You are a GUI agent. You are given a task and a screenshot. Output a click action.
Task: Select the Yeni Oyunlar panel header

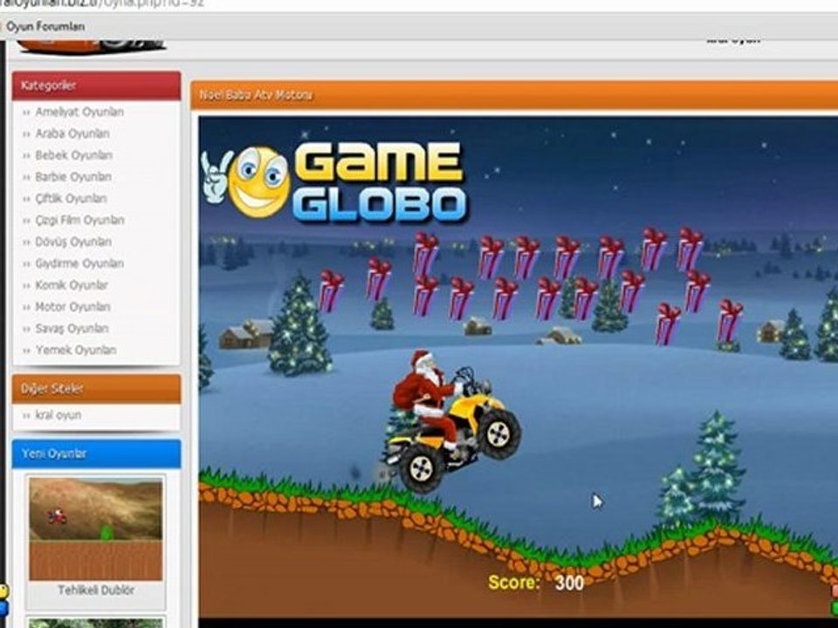coord(96,454)
